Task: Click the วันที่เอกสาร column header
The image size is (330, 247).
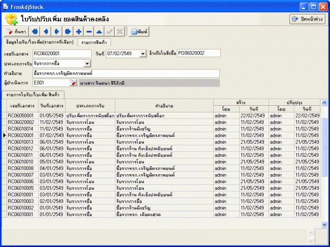Action: tap(52, 106)
